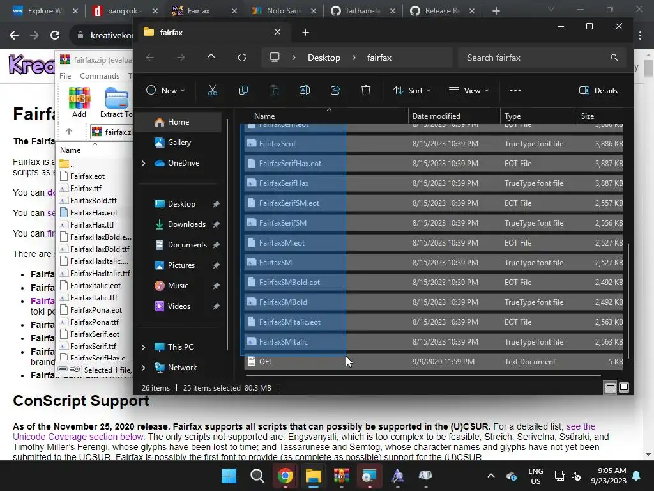Click the Delete trash can icon

click(366, 90)
